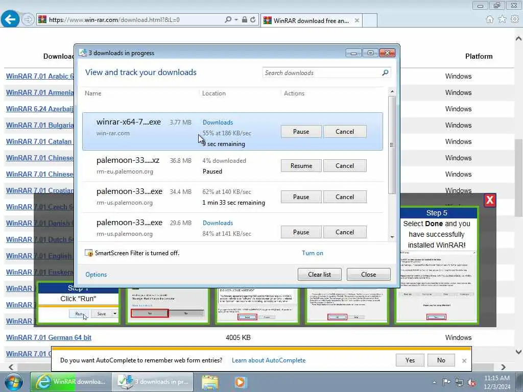The image size is (523, 392).
Task: Click the Location column header
Action: point(214,93)
